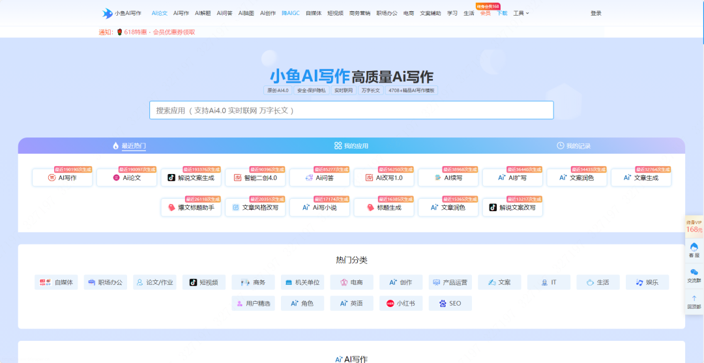The height and width of the screenshot is (363, 704).
Task: Click the 原创-AI4.0 tag
Action: [x=278, y=90]
